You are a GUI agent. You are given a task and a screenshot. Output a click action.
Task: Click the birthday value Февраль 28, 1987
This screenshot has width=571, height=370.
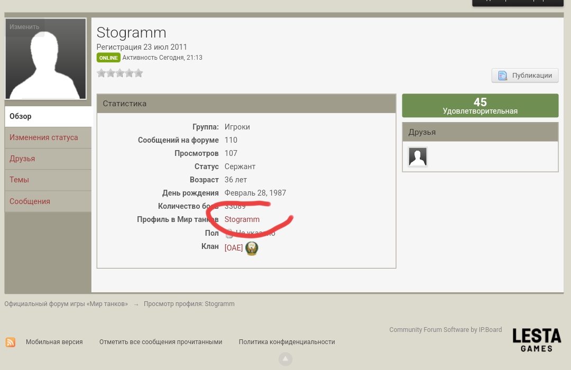[x=255, y=192]
